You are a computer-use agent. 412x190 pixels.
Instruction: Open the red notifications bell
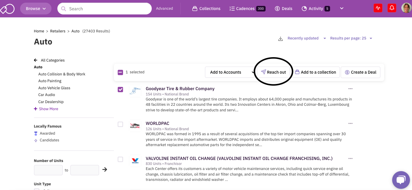(x=392, y=8)
